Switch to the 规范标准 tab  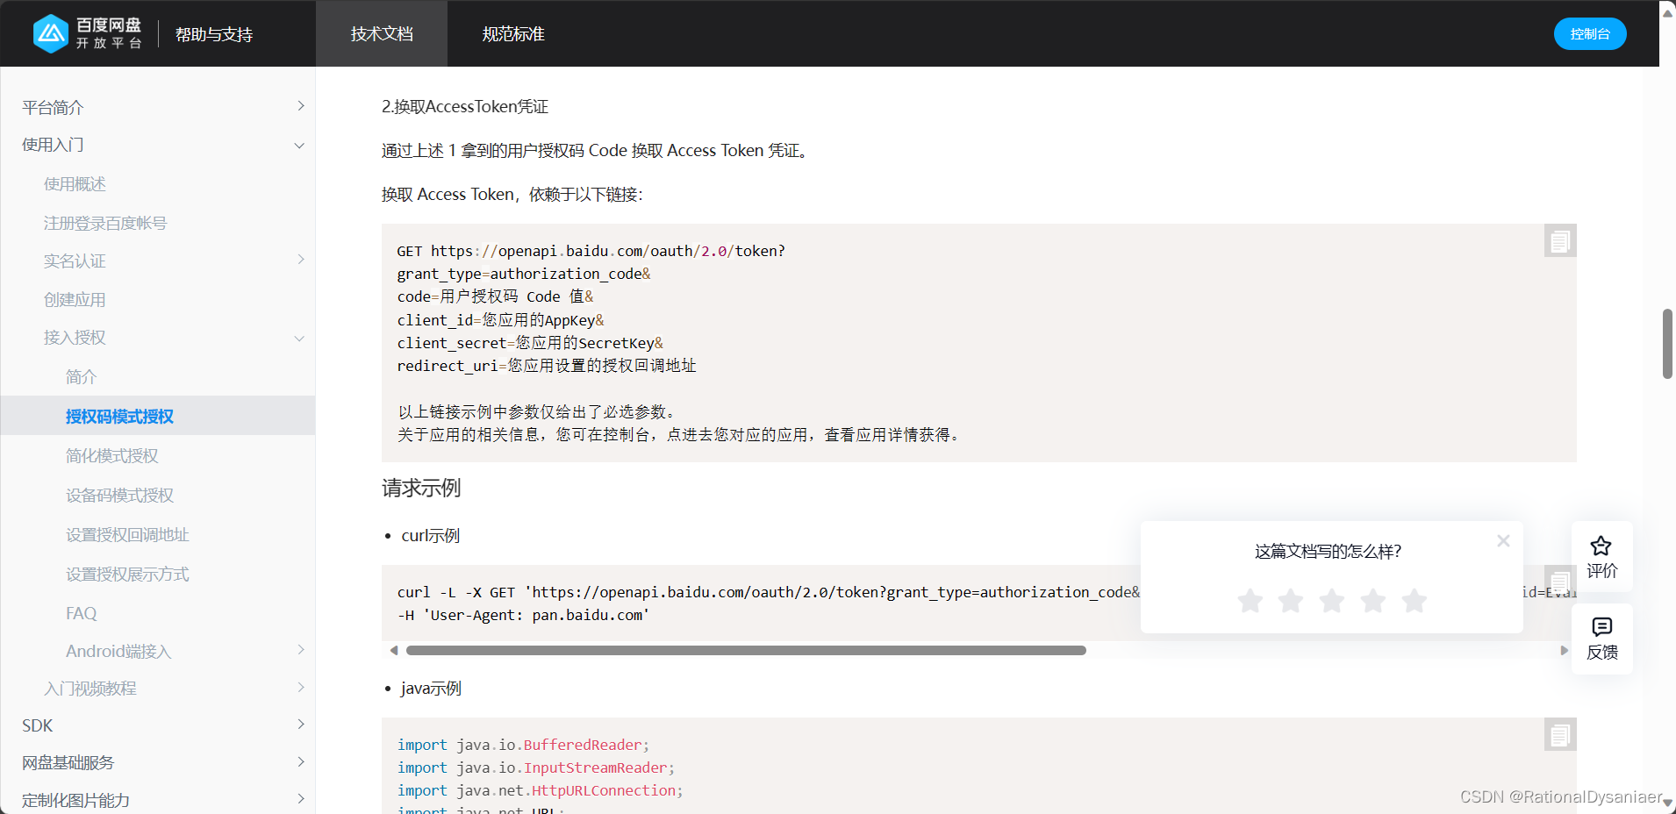(x=513, y=33)
